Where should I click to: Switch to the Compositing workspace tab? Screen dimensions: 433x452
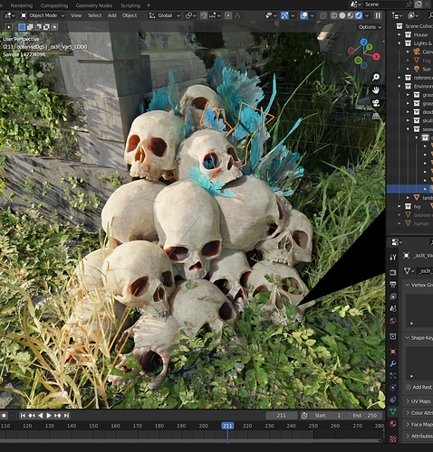pyautogui.click(x=54, y=5)
